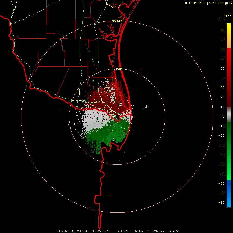This screenshot has height=233, width=233.
Task: Select the -10 knot scale label
Action: 221,126
